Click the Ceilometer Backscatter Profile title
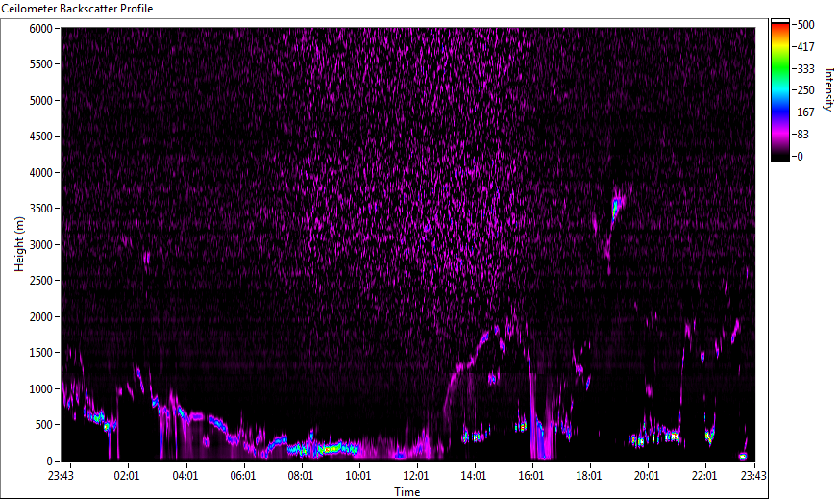Image resolution: width=838 pixels, height=499 pixels. 77,9
